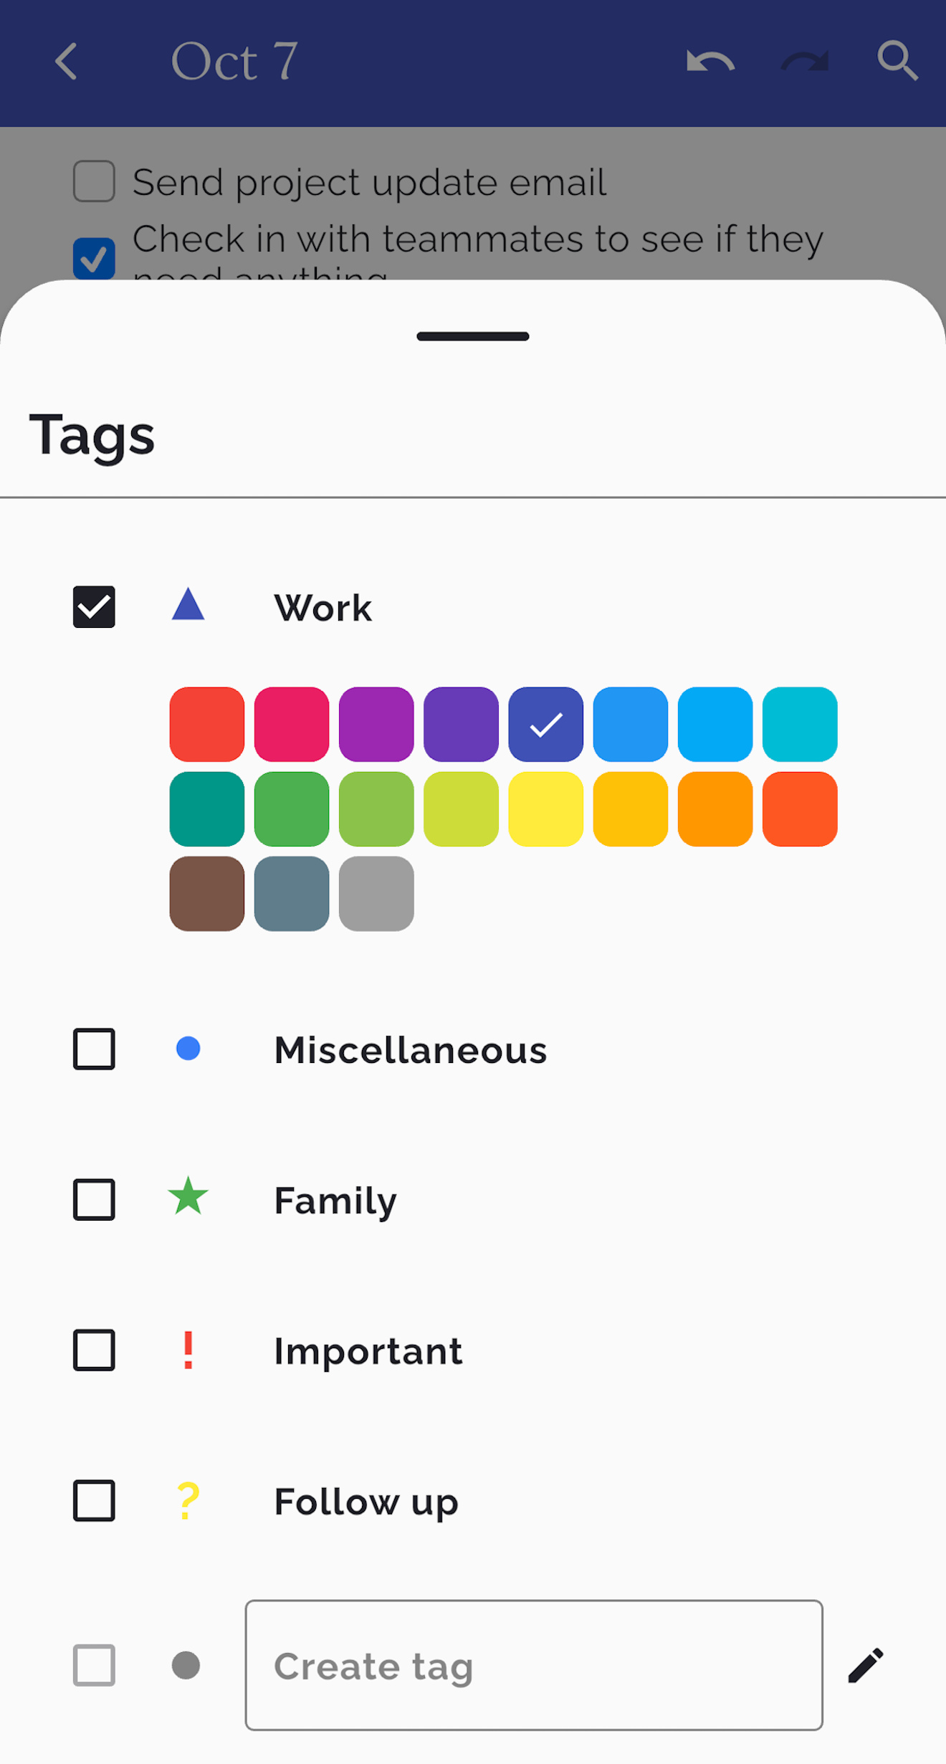The image size is (946, 1764).
Task: Check the Send project update email task
Action: click(x=93, y=181)
